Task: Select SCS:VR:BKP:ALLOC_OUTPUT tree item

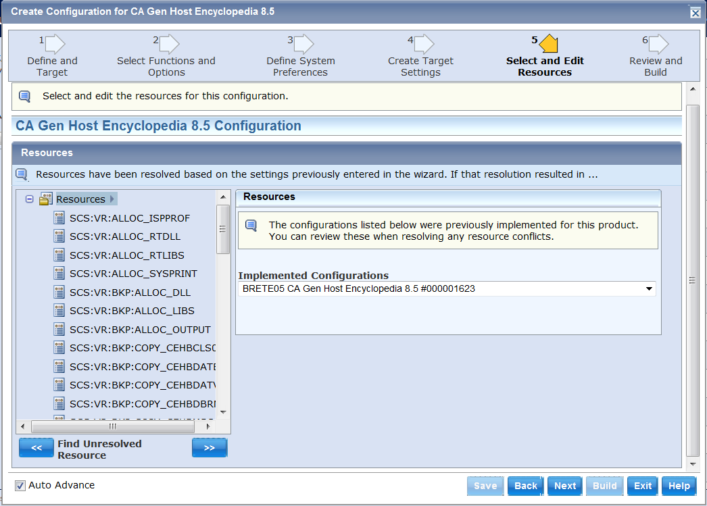Action: pyautogui.click(x=140, y=330)
